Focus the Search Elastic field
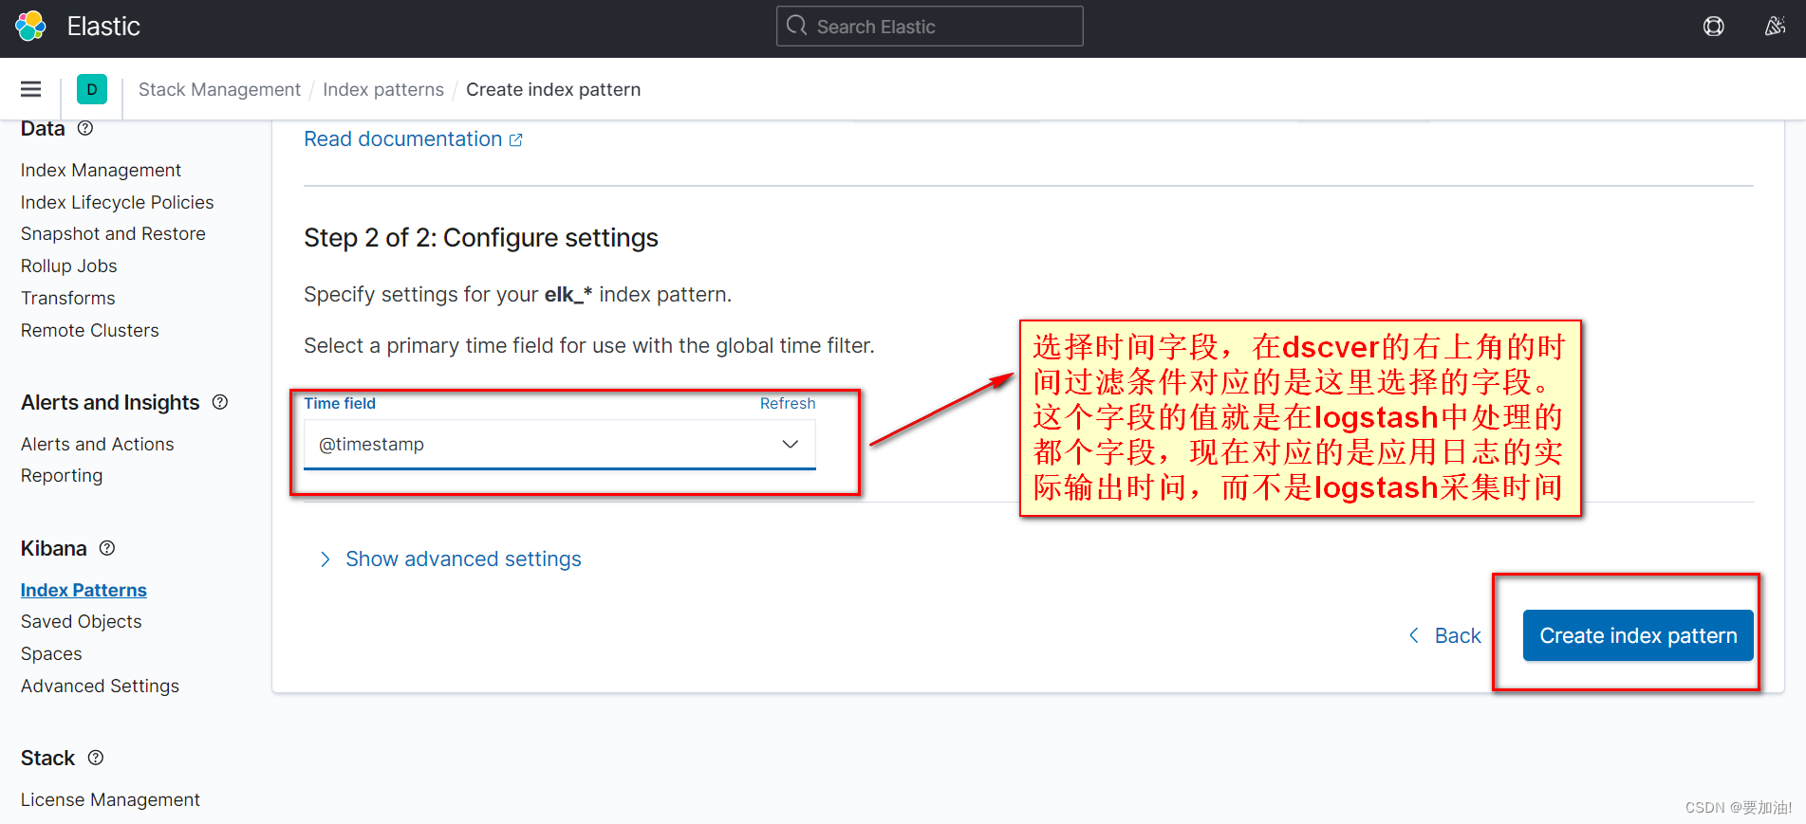 pos(930,27)
